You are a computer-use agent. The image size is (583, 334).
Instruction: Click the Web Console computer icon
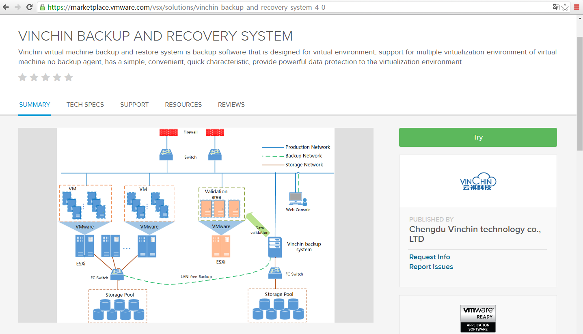coord(298,198)
